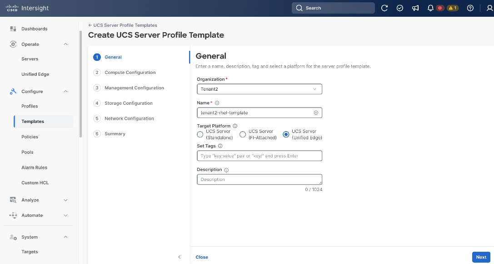This screenshot has width=494, height=264.
Task: Collapse the System section chevron
Action: 65,237
